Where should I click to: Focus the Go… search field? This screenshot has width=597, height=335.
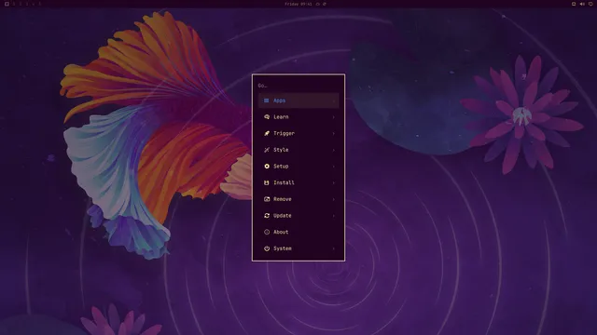pyautogui.click(x=298, y=86)
